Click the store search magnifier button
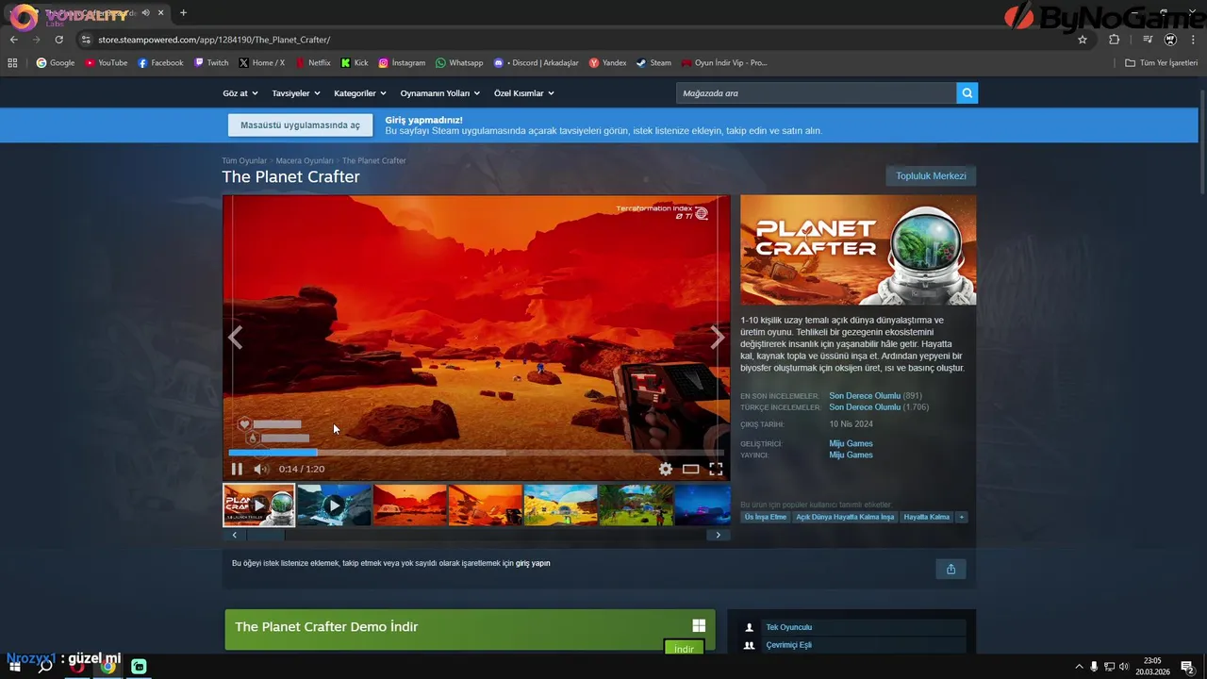 967,93
